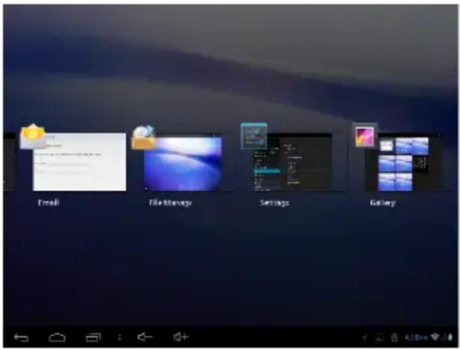This screenshot has height=350, width=460.
Task: Click the Email label text
Action: point(48,202)
